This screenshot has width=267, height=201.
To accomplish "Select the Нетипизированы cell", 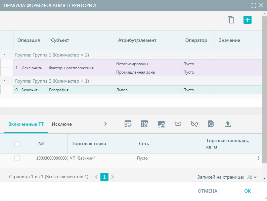I will coord(148,64).
